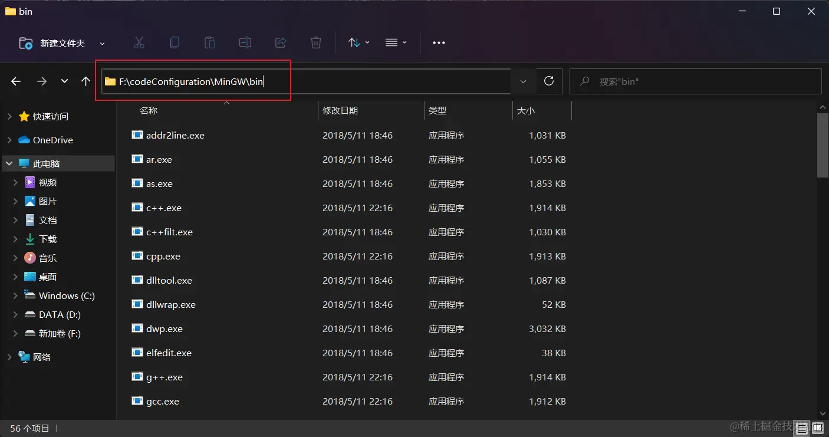Viewport: 829px width, 437px height.
Task: Click the Share icon in toolbar
Action: (281, 42)
